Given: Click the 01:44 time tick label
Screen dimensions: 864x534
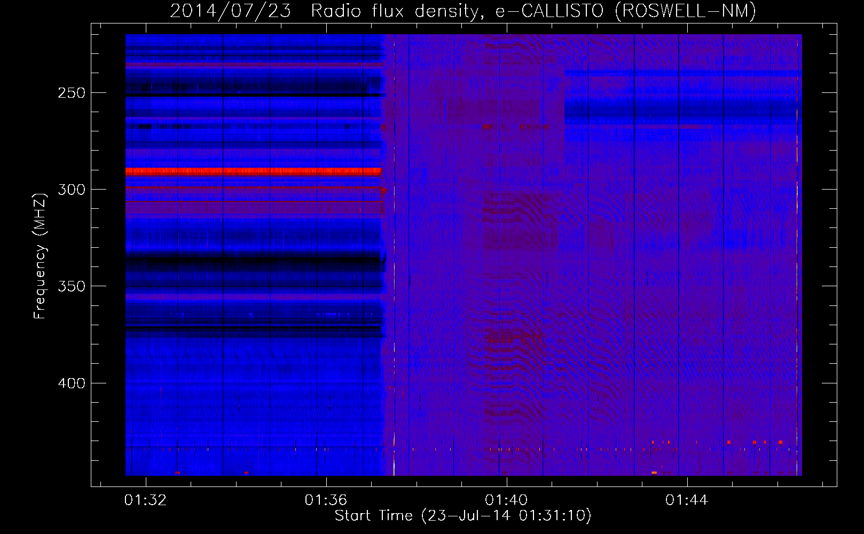Looking at the screenshot, I should point(687,500).
